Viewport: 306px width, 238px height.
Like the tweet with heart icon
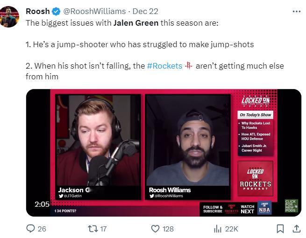tap(156, 229)
